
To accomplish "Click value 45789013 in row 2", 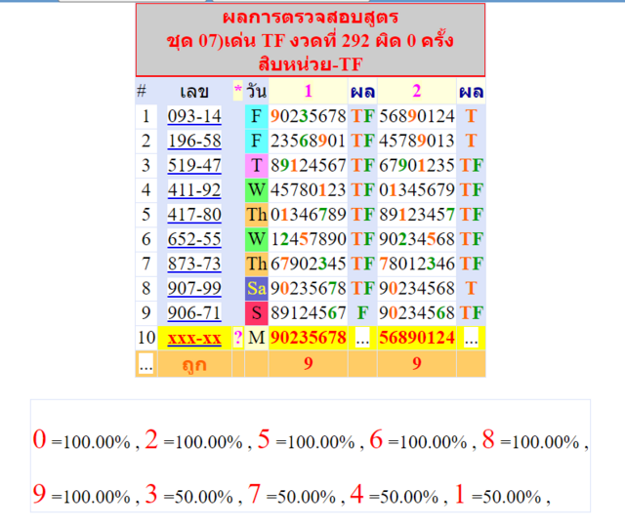I will (x=417, y=142).
